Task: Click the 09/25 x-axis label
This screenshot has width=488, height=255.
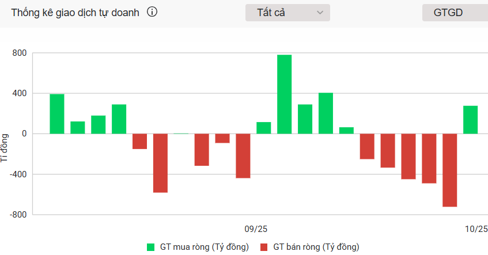Action: (256, 229)
